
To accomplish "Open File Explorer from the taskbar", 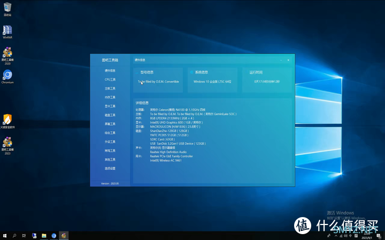I will (44, 236).
